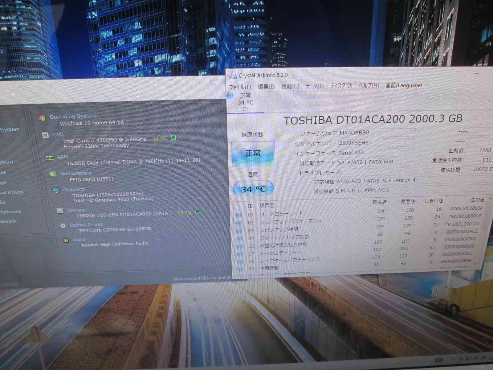Click the Graphics monitor icon
Viewport: 493px width, 370px height.
click(56, 190)
